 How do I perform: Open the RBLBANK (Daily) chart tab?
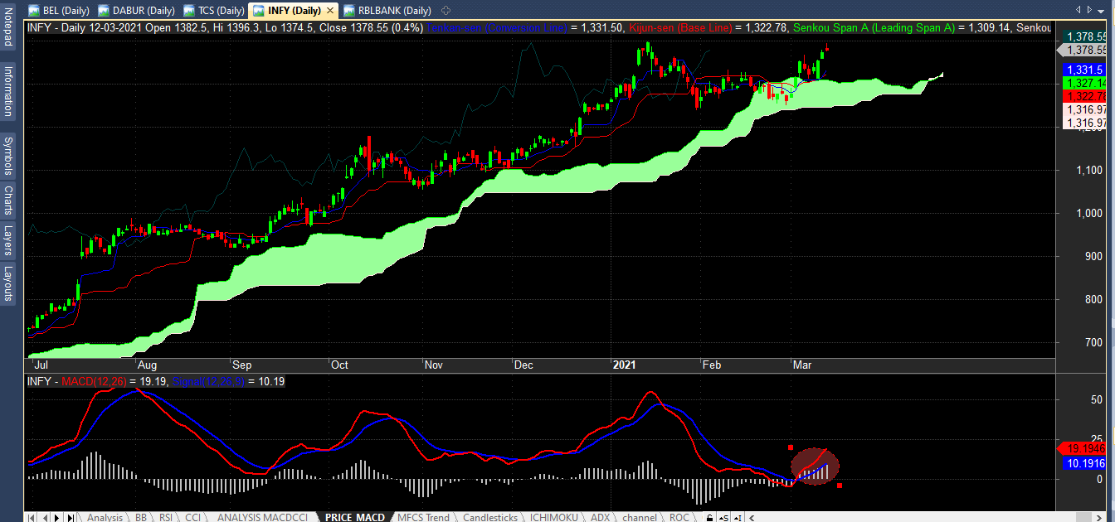tap(388, 10)
